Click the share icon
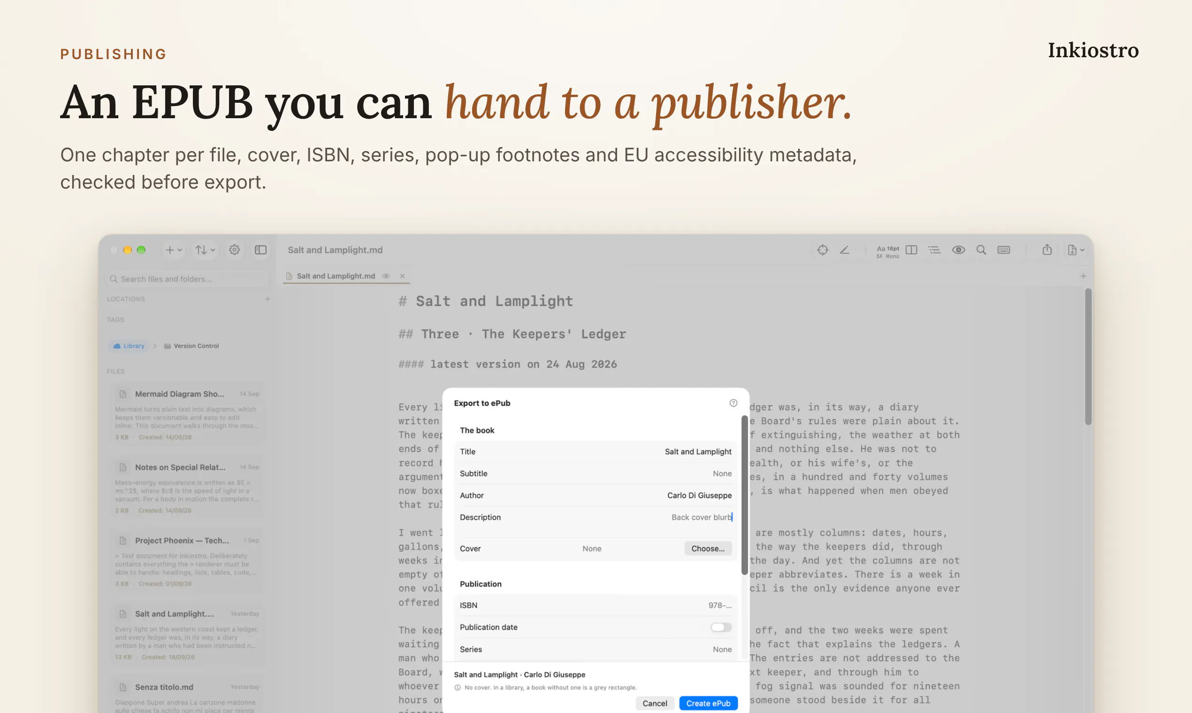Viewport: 1192px width, 713px height. click(x=1047, y=250)
